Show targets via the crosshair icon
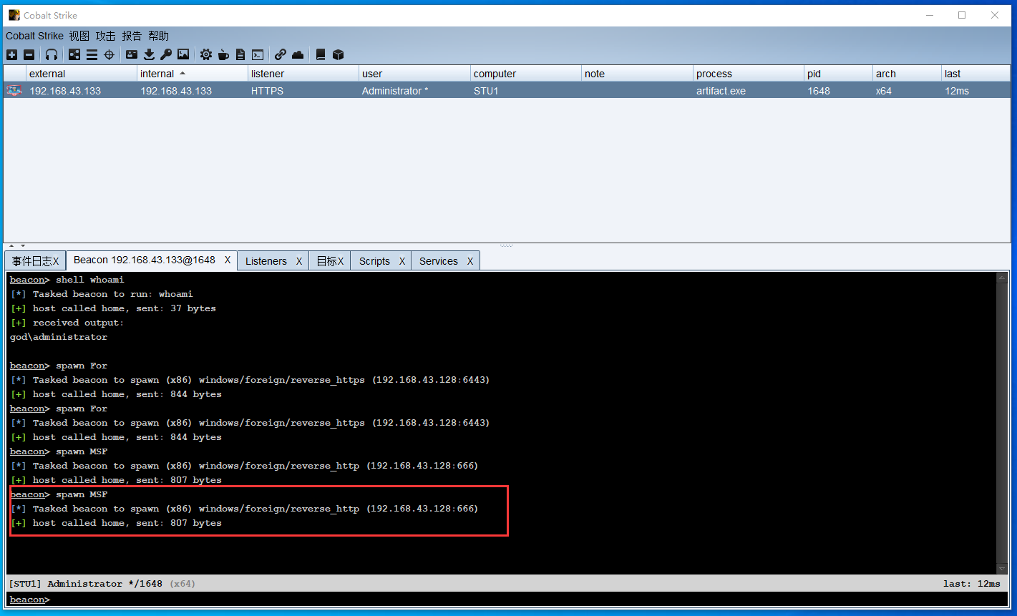This screenshot has height=616, width=1017. click(x=109, y=54)
